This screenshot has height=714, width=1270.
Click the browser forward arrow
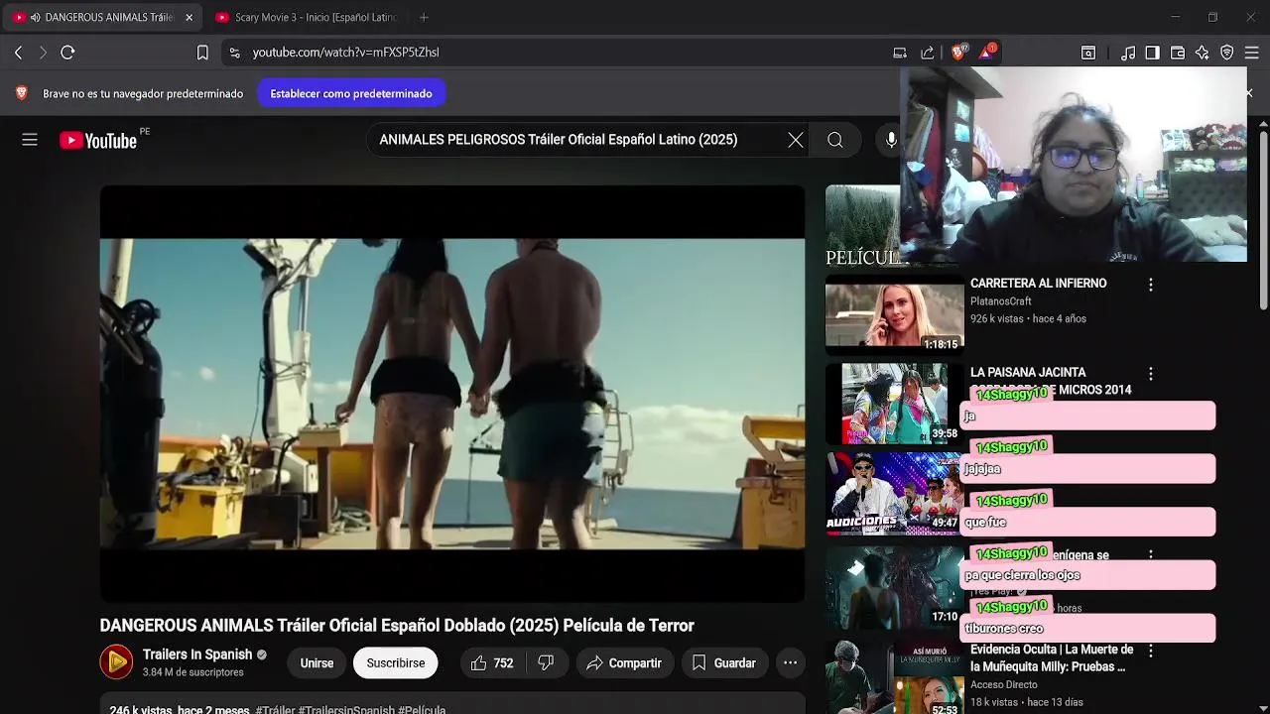pyautogui.click(x=43, y=53)
